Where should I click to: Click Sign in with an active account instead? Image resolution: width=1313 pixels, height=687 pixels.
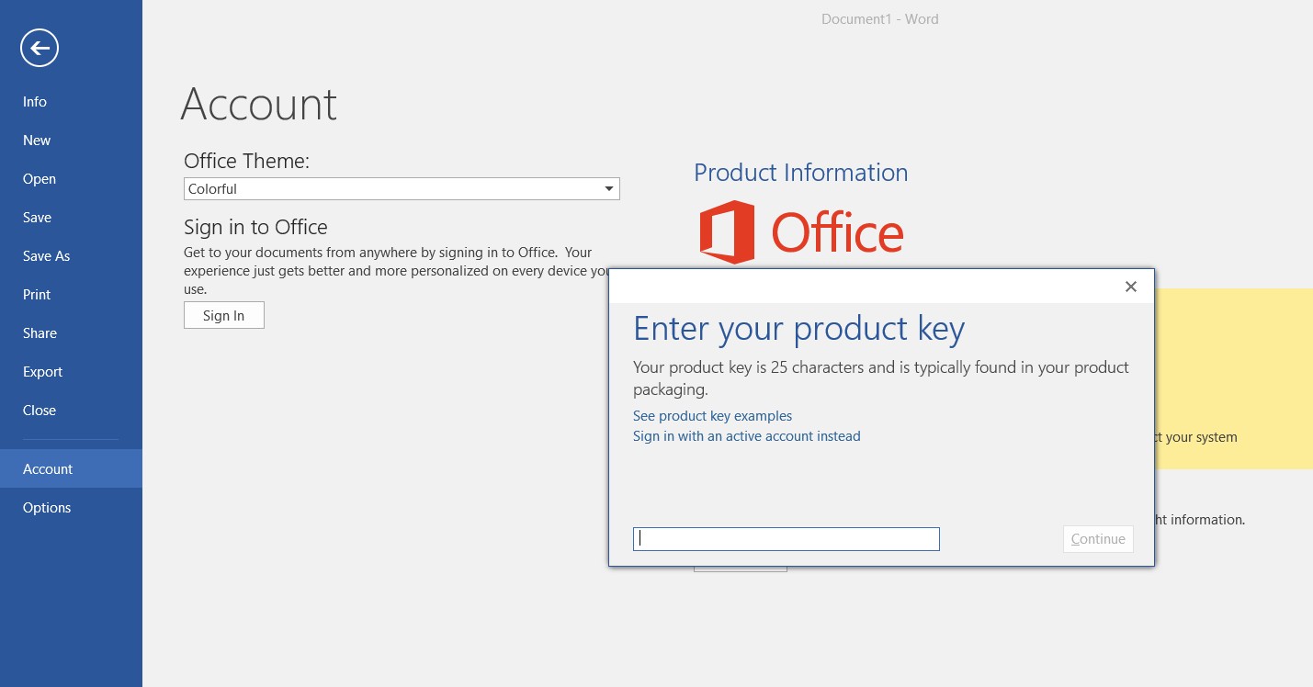tap(746, 435)
